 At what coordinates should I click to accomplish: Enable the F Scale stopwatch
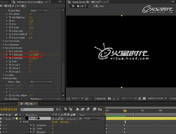click(x=10, y=27)
